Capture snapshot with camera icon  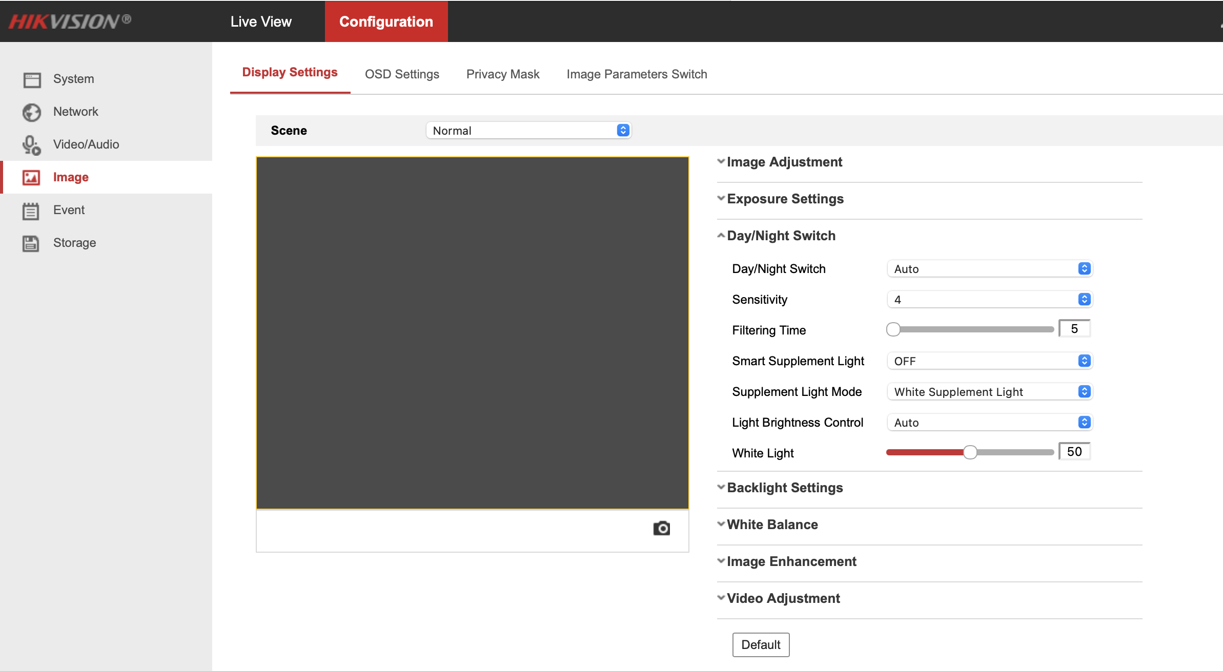click(661, 528)
